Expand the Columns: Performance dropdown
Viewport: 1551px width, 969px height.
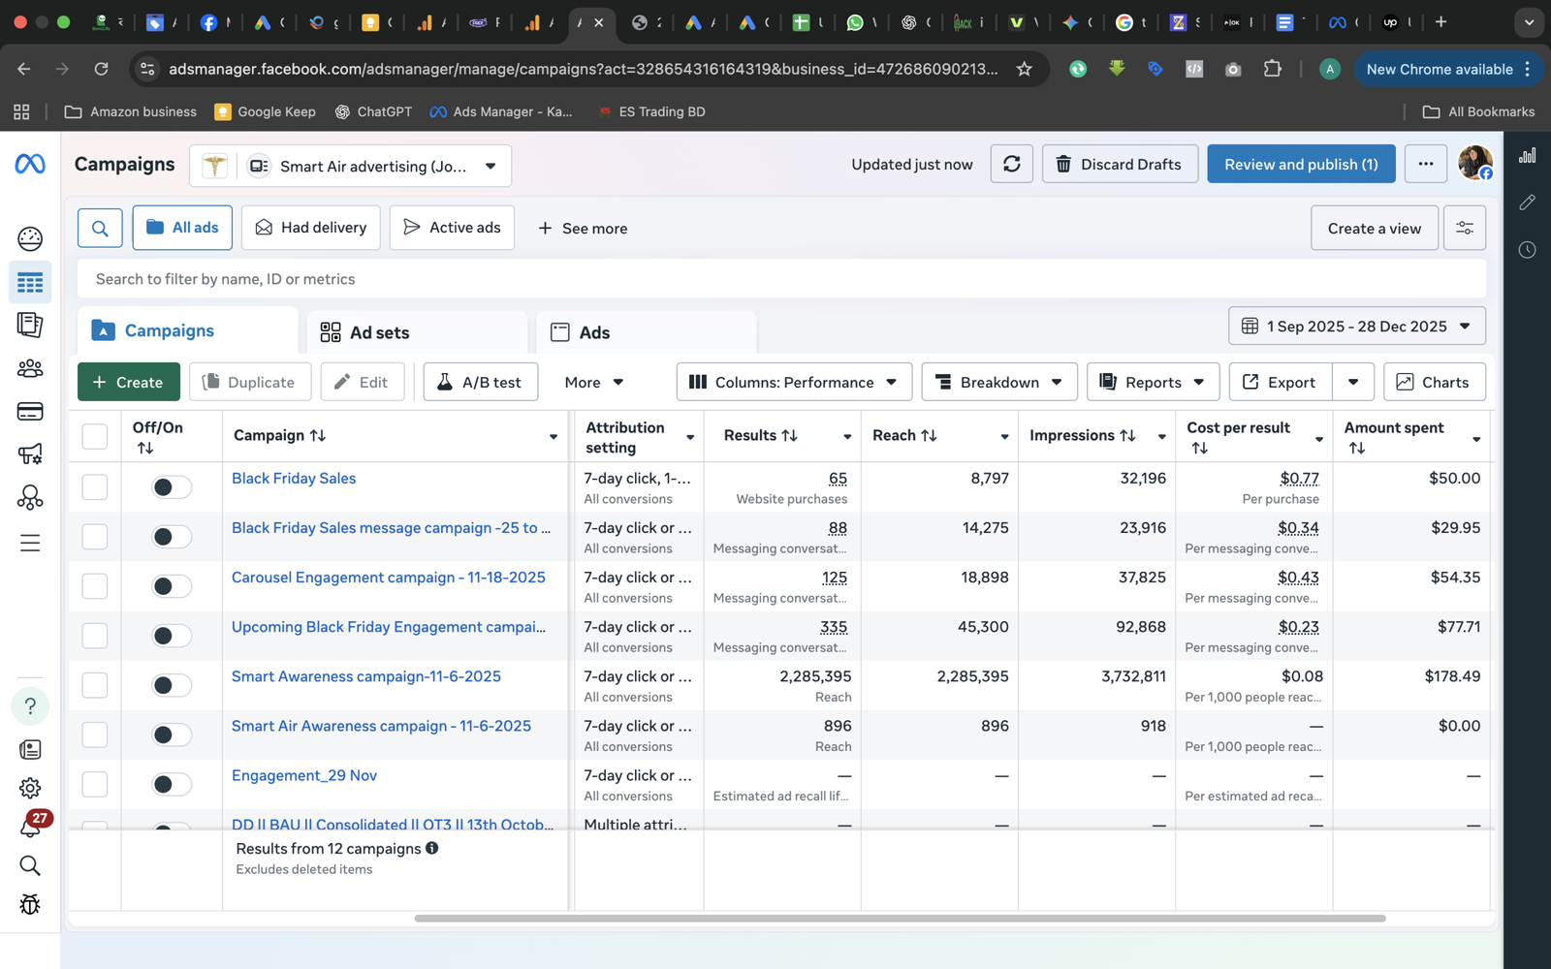793,382
